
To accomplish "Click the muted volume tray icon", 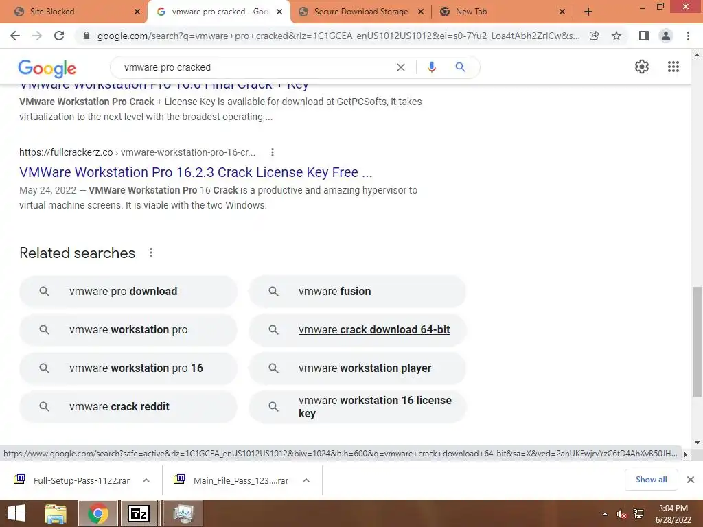I will [621, 514].
